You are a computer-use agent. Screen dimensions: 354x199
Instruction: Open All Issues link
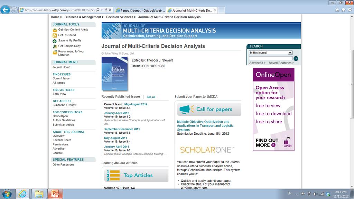click(58, 83)
